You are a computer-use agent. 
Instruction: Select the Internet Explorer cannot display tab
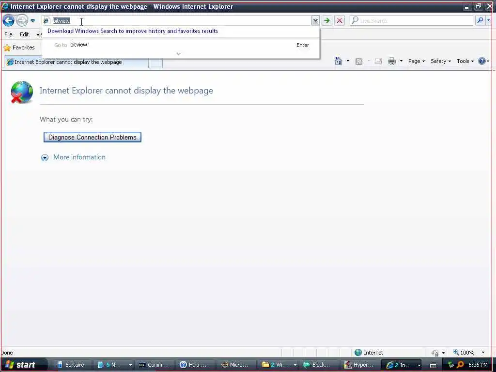click(x=76, y=62)
